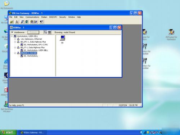The height and width of the screenshot is (135, 180).
Task: Open RSWho network browser toolbar icon
Action: [17, 22]
